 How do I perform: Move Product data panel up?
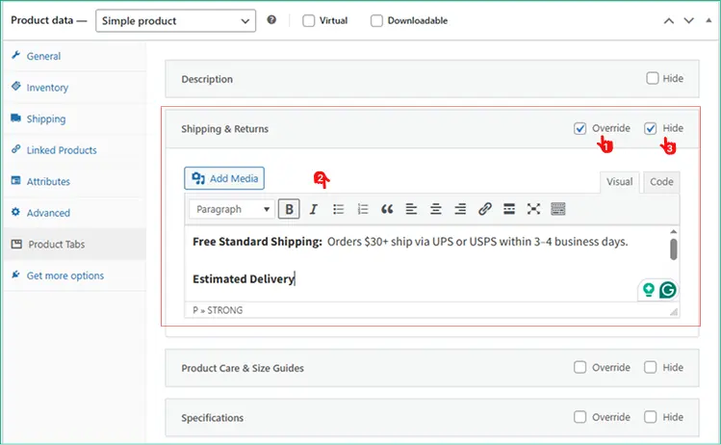click(669, 20)
